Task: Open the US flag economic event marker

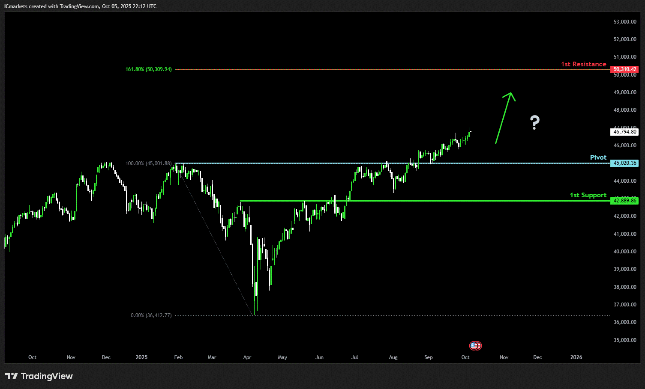Action: [x=474, y=345]
